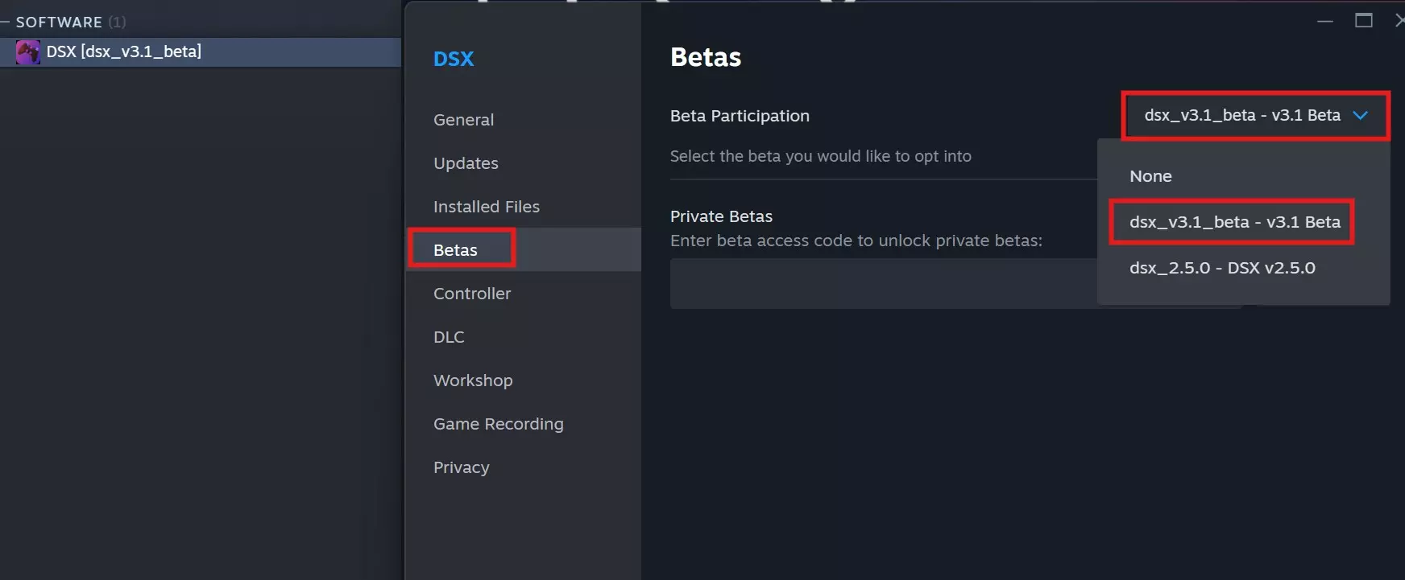Maximize the properties window

coord(1364,21)
